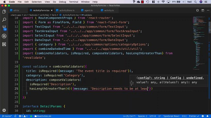Open the File menu
The width and height of the screenshot is (211, 118).
point(19,2)
